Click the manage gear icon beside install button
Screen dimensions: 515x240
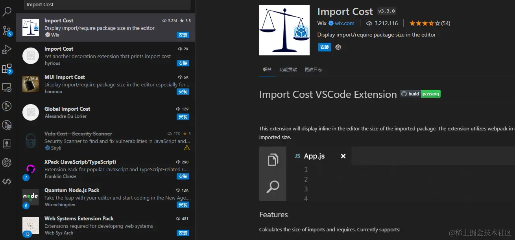tap(338, 47)
